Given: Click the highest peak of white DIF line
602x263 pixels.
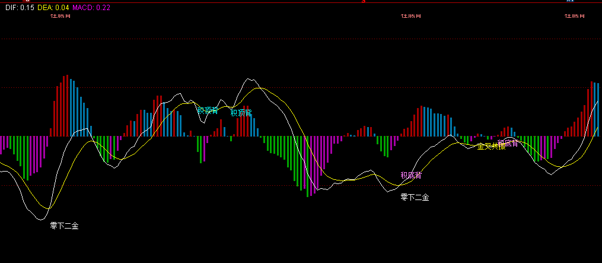Looking at the screenshot, I should click(x=252, y=79).
